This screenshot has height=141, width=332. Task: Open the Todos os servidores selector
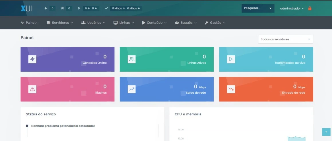285,39
